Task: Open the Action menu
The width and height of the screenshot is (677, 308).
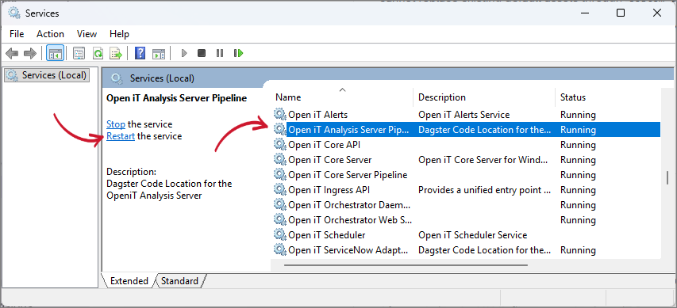Action: [50, 33]
